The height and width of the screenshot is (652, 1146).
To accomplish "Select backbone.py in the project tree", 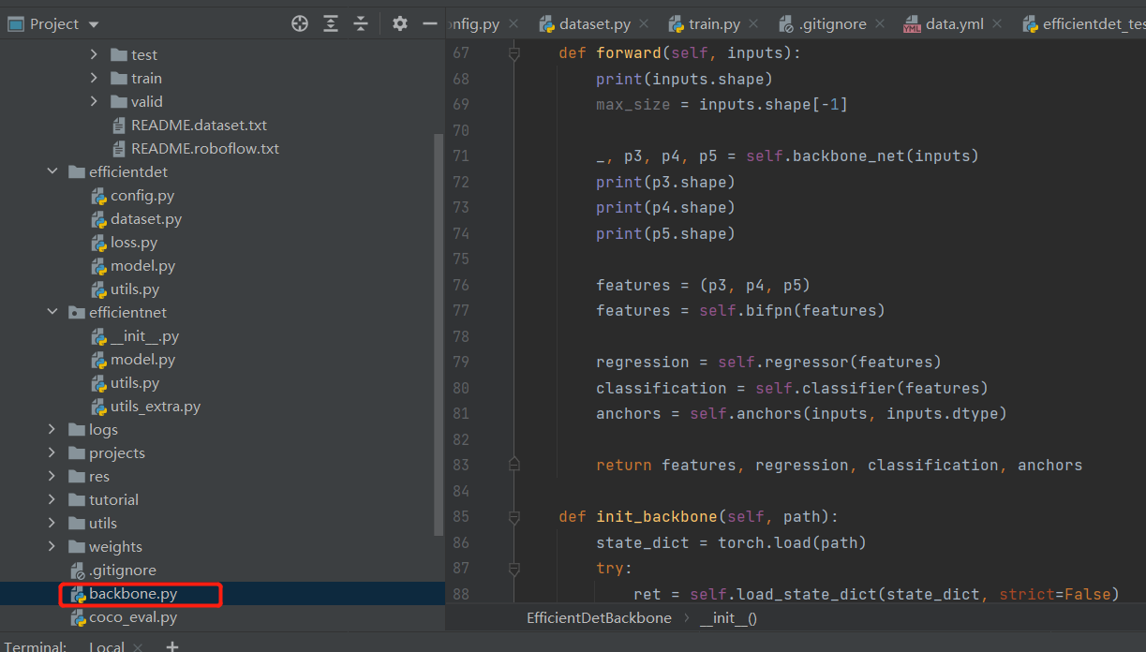I will point(133,594).
